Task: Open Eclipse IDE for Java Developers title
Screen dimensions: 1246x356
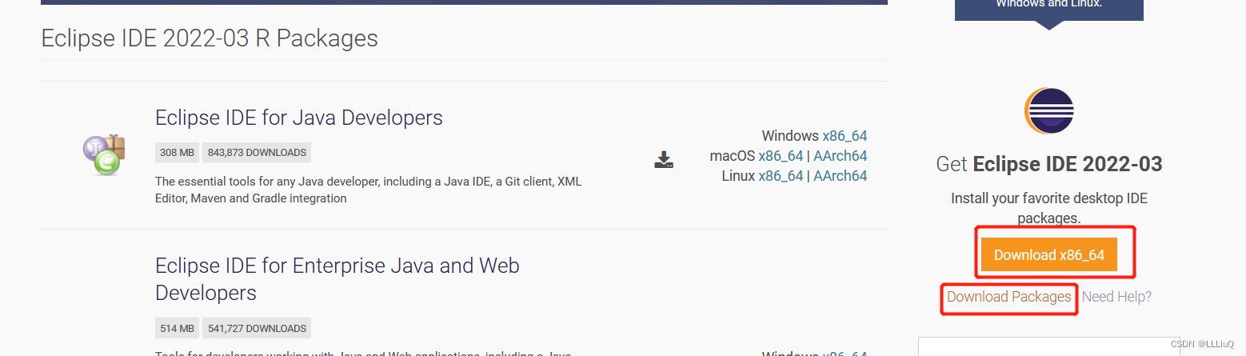Action: pos(299,118)
